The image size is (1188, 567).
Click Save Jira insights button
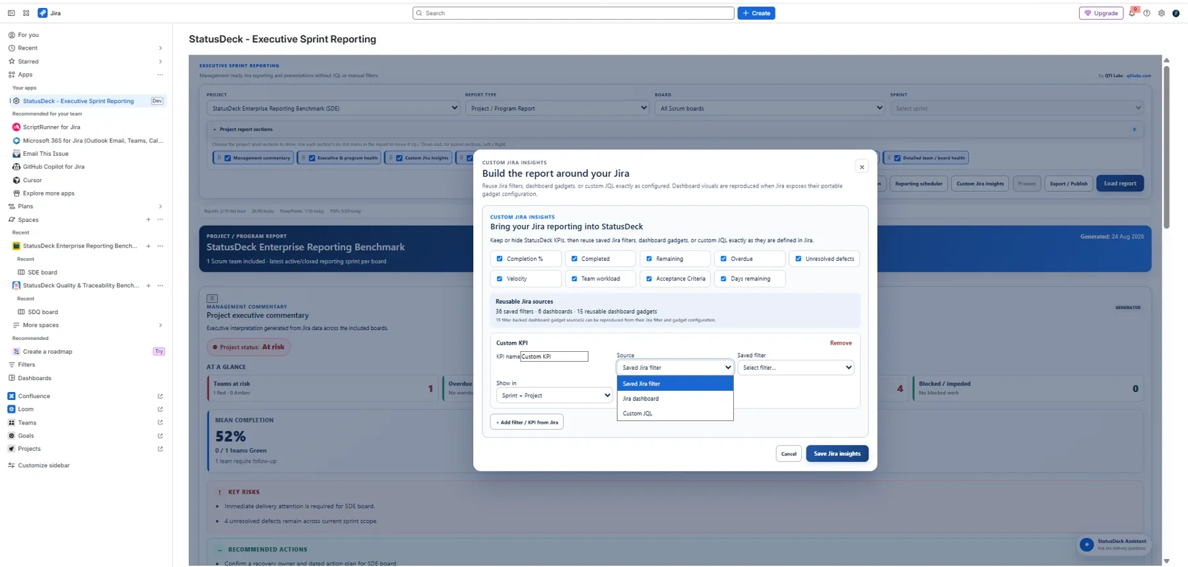[x=837, y=453]
